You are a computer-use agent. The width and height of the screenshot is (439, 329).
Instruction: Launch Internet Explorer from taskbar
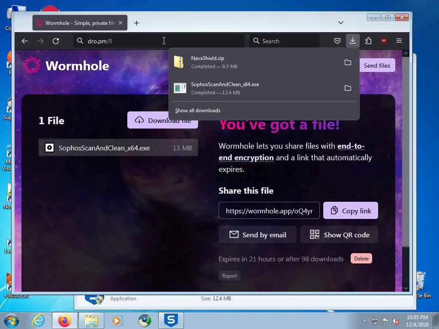(x=38, y=321)
